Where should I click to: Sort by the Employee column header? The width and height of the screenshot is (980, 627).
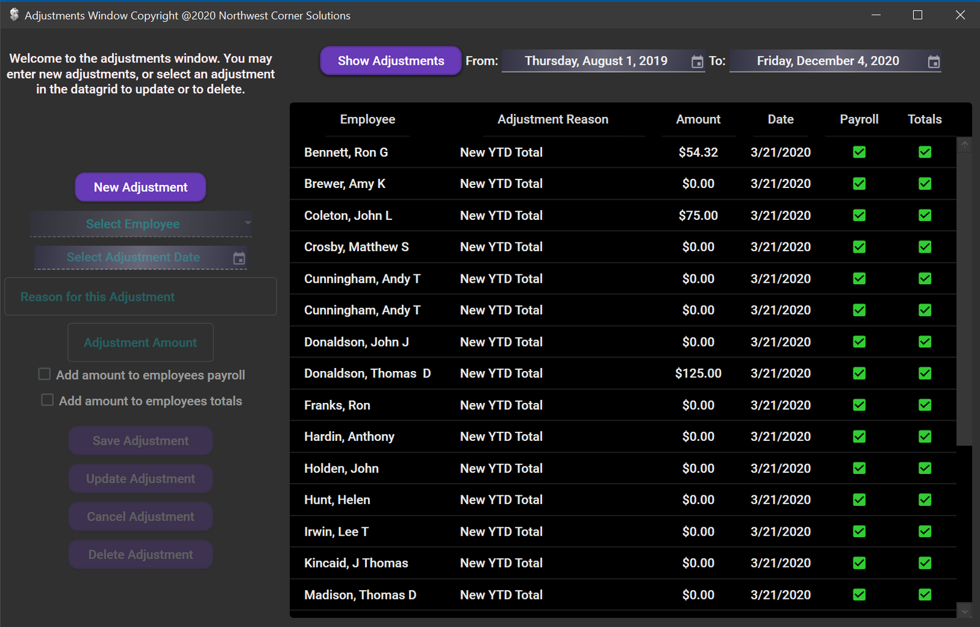(x=367, y=119)
